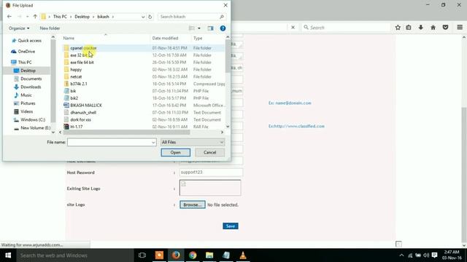467x262 pixels.
Task: Select the happy folder
Action: pyautogui.click(x=76, y=70)
